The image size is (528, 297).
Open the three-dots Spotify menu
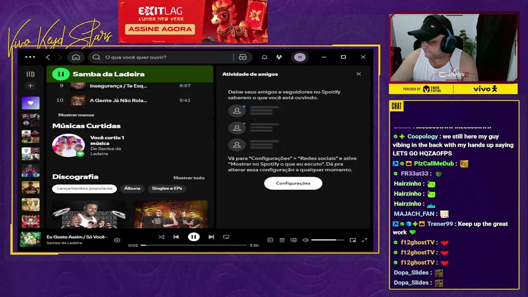[30, 57]
